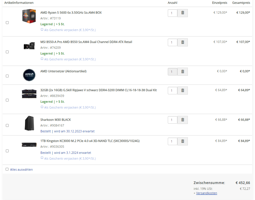Viewport: 255px width, 200px height.
Task: Click the Kingston SSD thumbnail
Action: (x=29, y=145)
